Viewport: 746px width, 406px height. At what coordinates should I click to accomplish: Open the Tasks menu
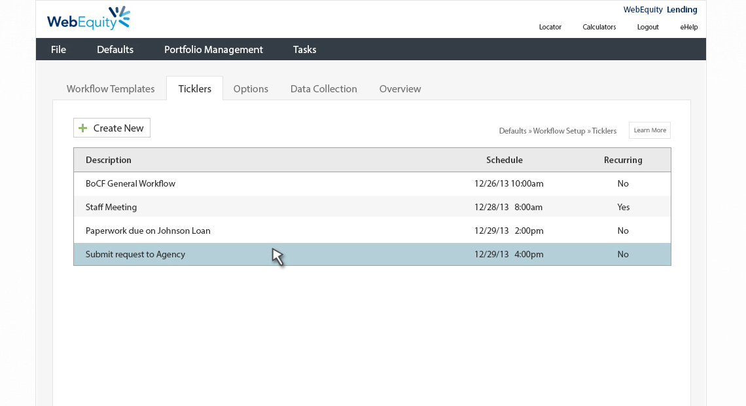304,50
